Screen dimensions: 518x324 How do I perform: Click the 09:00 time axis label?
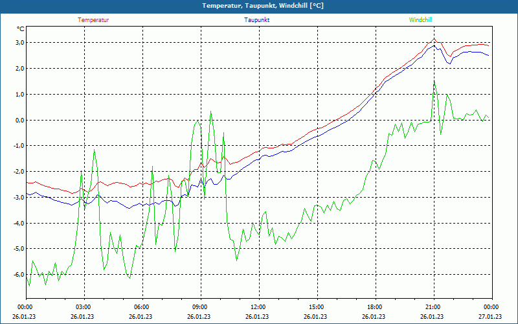[x=199, y=307]
